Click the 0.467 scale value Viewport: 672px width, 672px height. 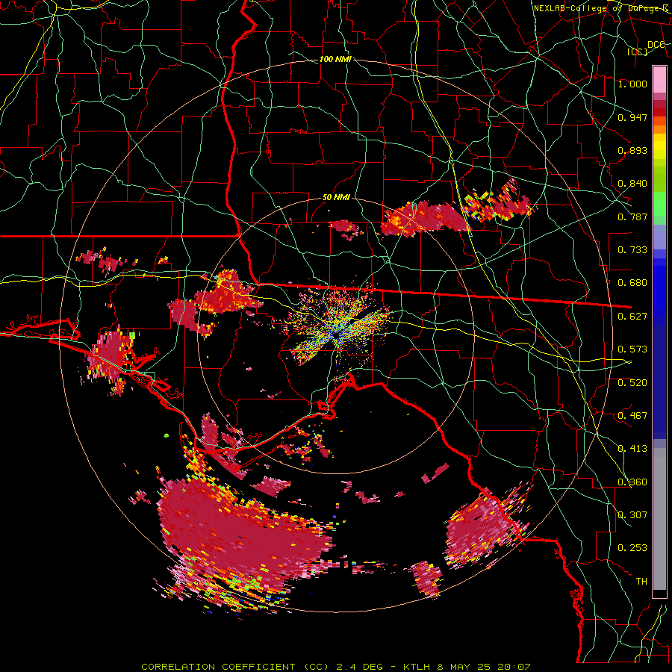pos(632,416)
